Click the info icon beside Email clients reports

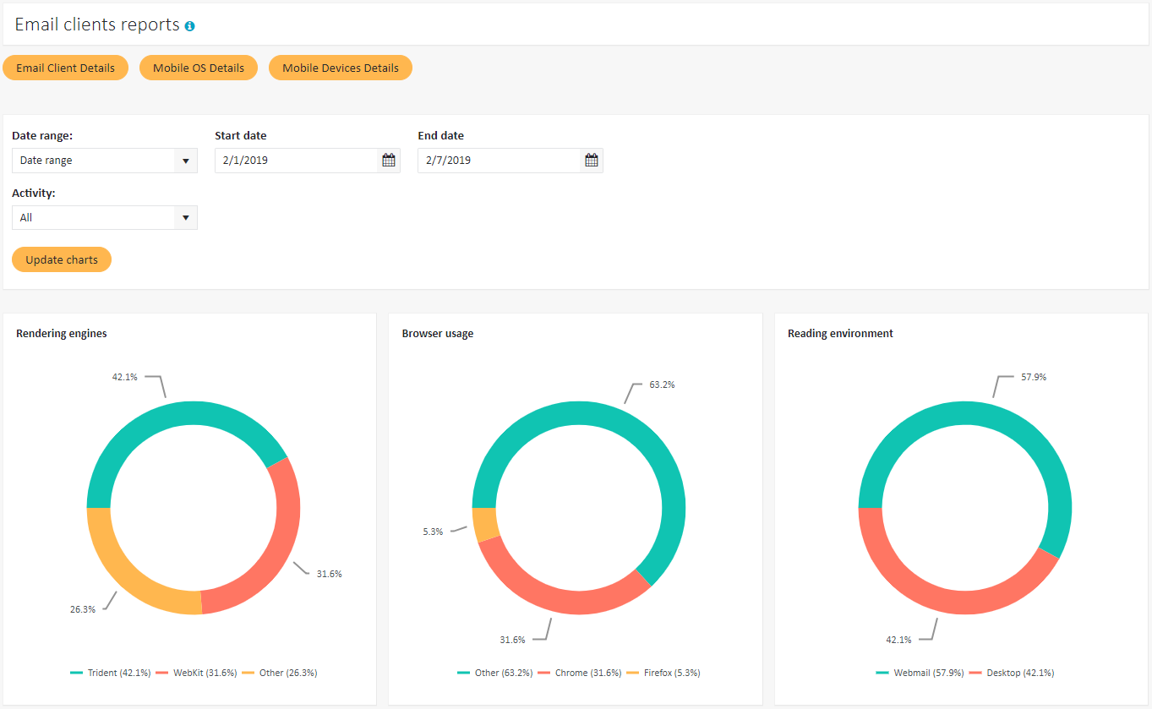[189, 26]
